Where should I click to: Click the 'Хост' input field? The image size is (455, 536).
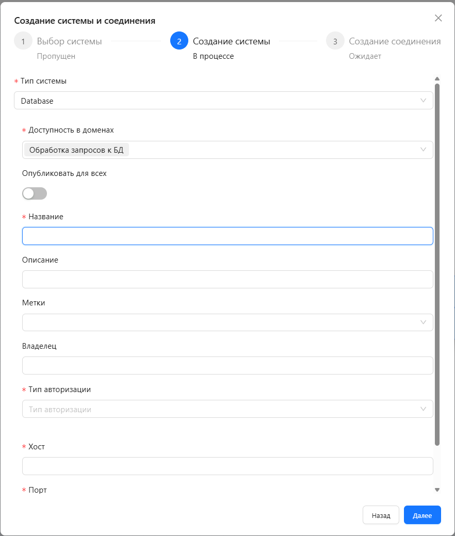pos(227,466)
